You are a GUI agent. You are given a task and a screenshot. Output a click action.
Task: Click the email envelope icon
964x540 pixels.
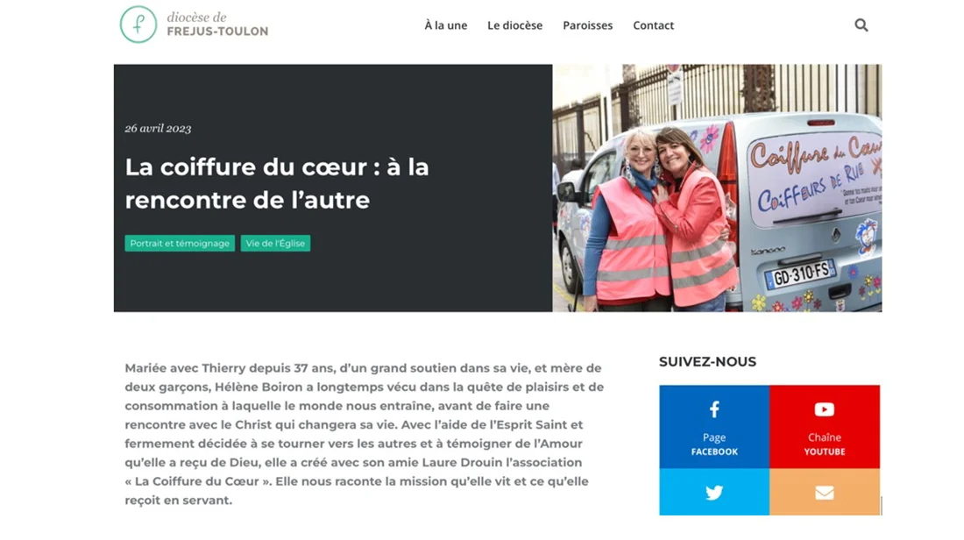pyautogui.click(x=825, y=493)
